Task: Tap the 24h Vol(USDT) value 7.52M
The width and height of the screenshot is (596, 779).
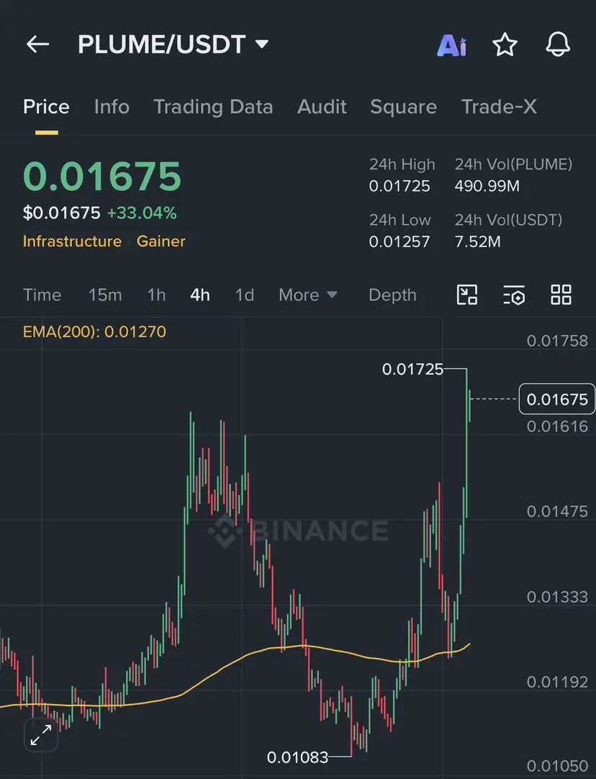Action: [477, 241]
